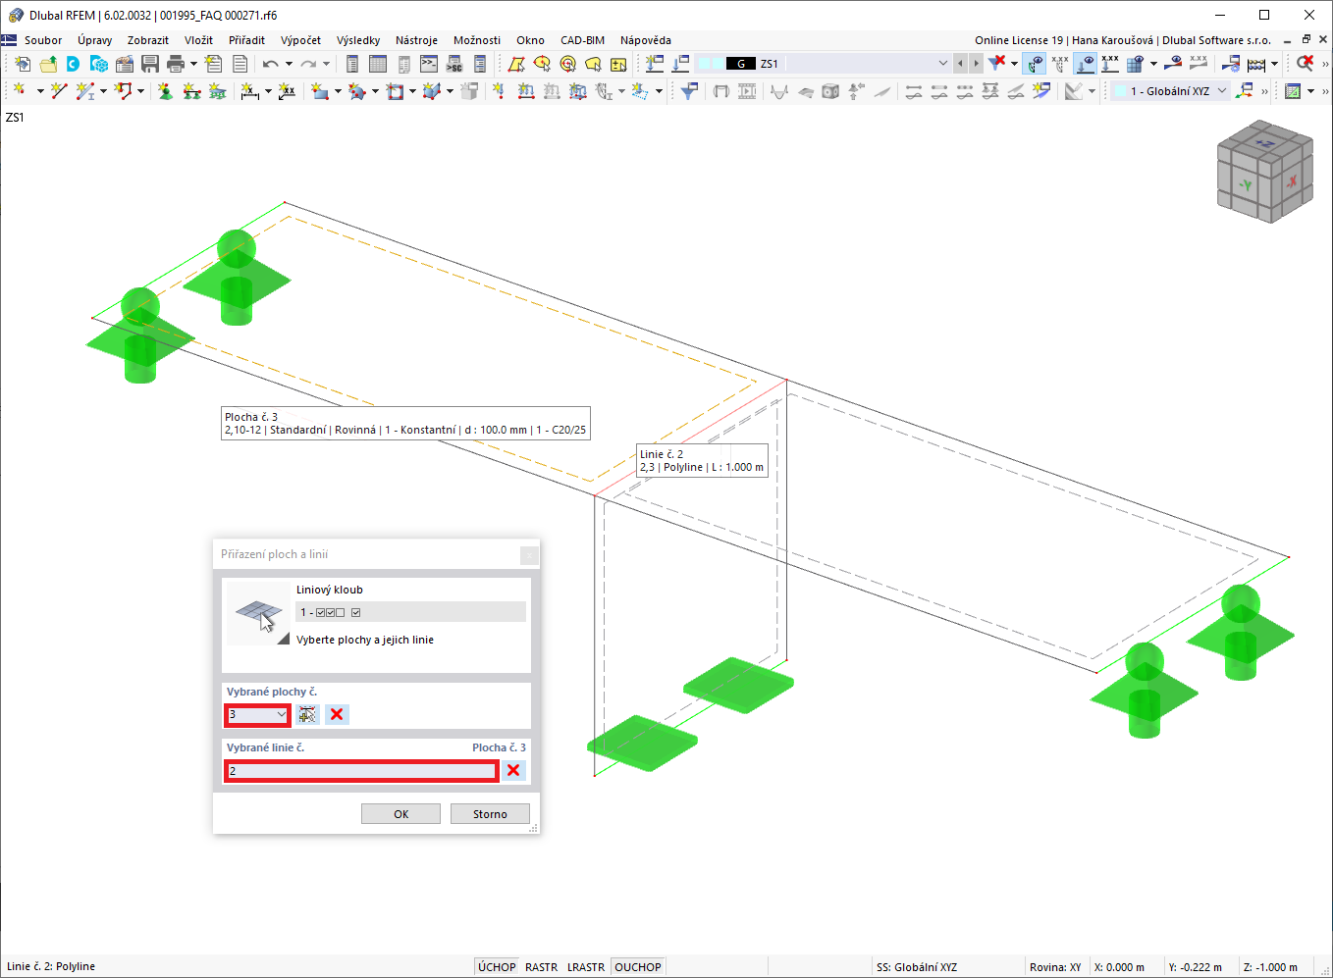Open the load case ZS1 dropdown
Image resolution: width=1333 pixels, height=978 pixels.
(x=943, y=64)
